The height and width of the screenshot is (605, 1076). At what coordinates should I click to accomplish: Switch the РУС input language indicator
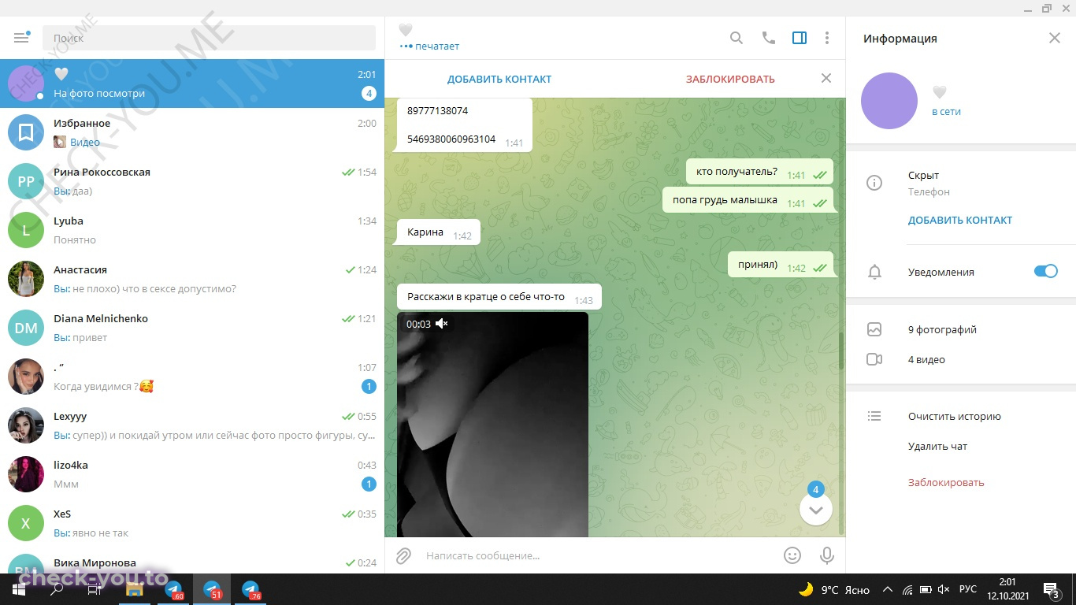coord(968,589)
